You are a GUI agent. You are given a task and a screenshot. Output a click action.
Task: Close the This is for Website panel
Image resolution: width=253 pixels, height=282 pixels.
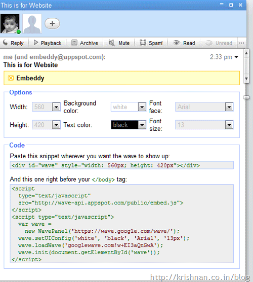[240, 5]
